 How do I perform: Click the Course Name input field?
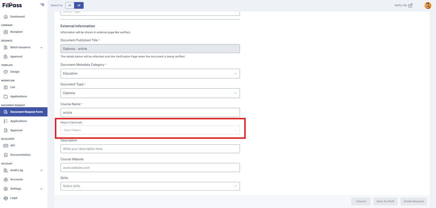point(150,113)
